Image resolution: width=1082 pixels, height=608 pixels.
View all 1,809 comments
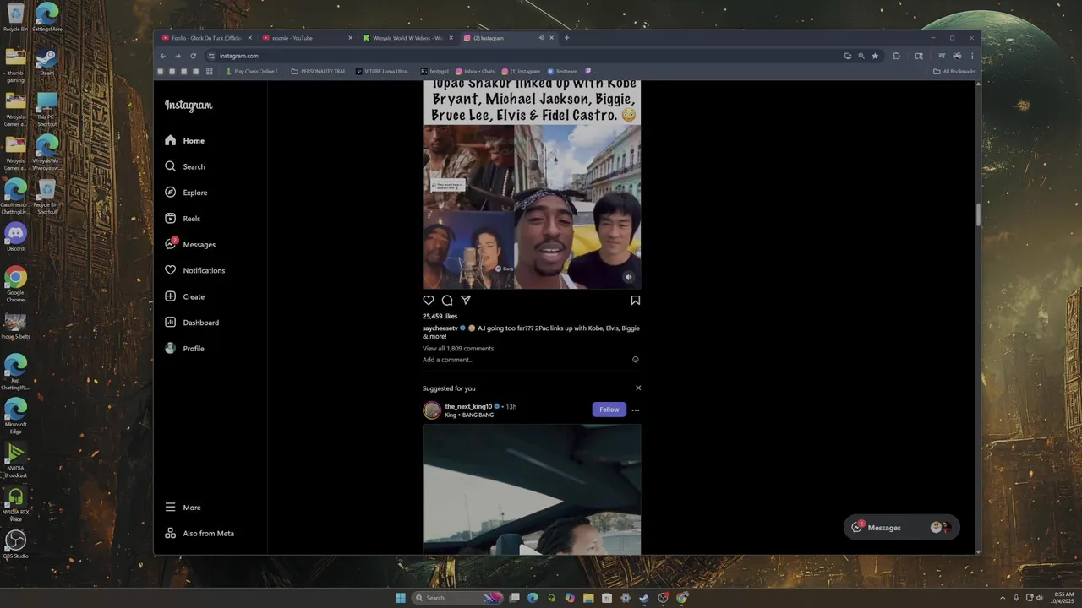458,349
